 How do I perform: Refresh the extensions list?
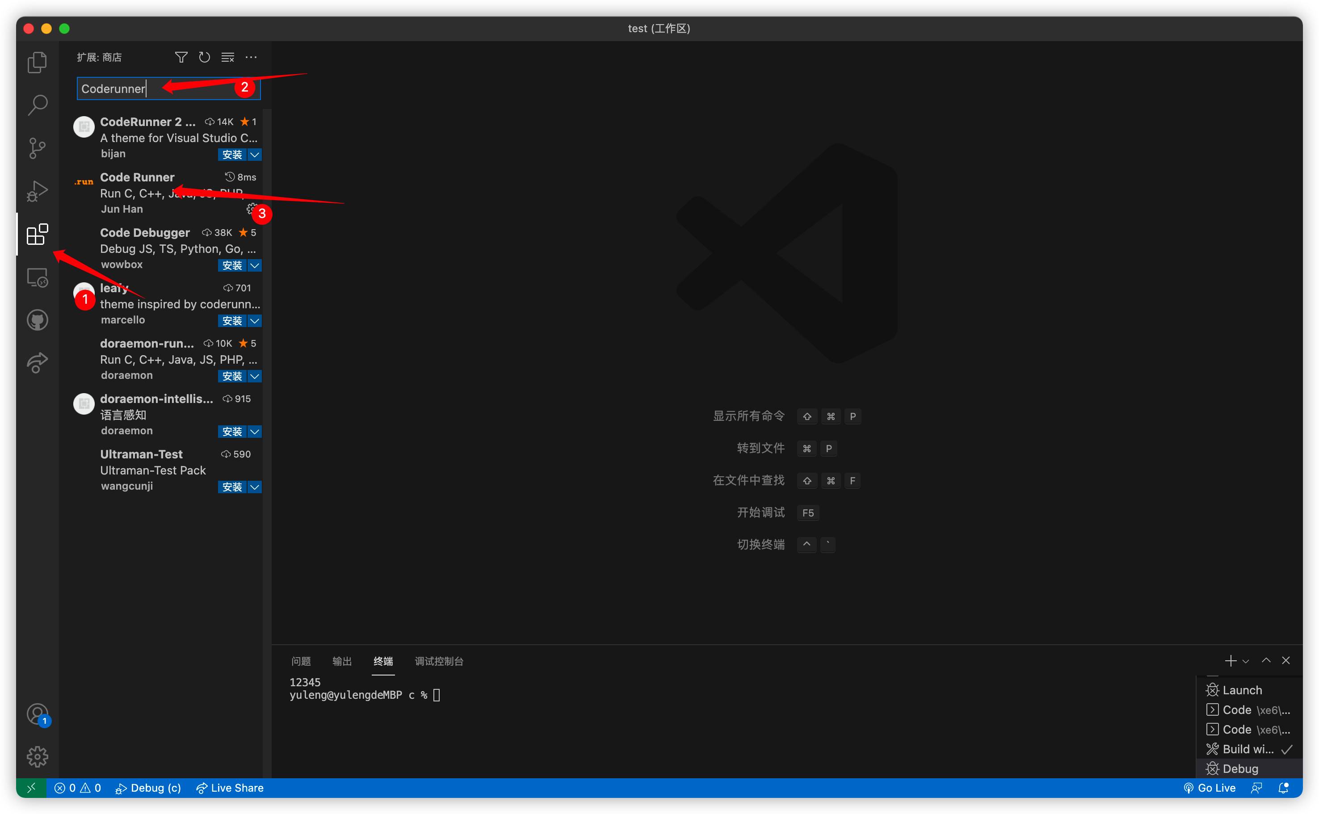click(205, 57)
